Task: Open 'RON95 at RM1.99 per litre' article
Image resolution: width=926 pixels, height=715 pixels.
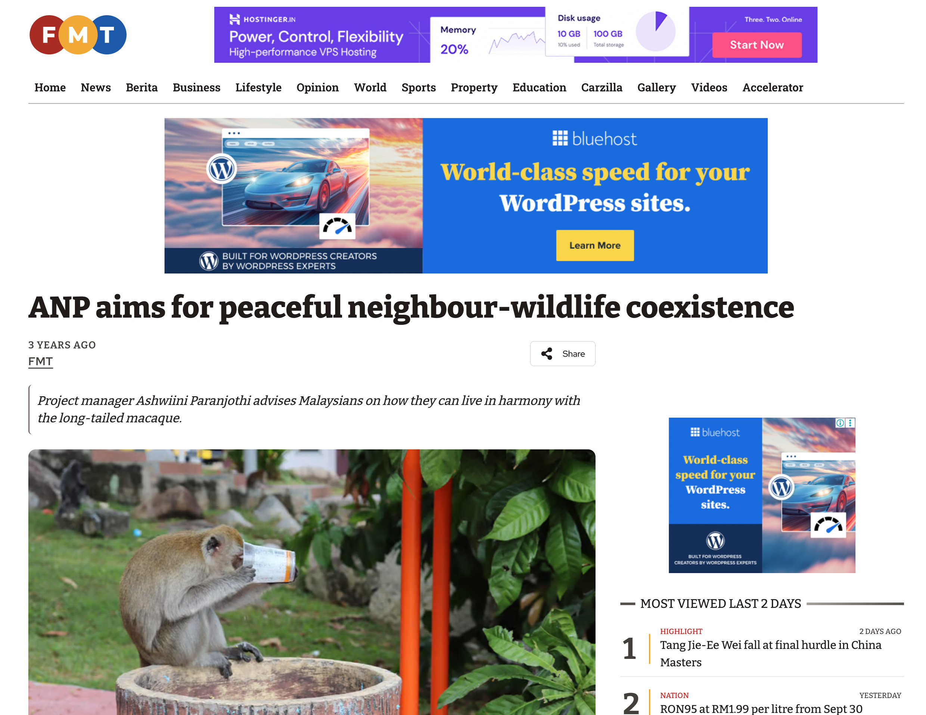Action: (x=761, y=708)
